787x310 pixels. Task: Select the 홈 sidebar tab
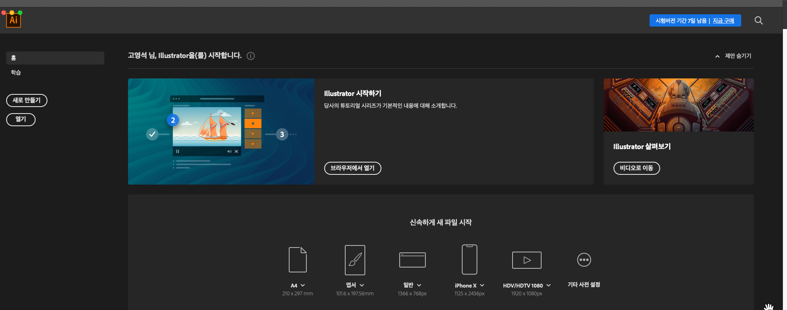click(x=55, y=58)
